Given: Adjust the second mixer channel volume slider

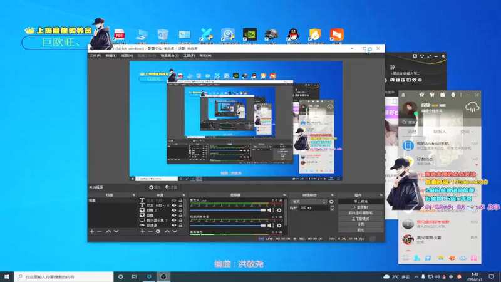Looking at the screenshot, I should click(227, 226).
